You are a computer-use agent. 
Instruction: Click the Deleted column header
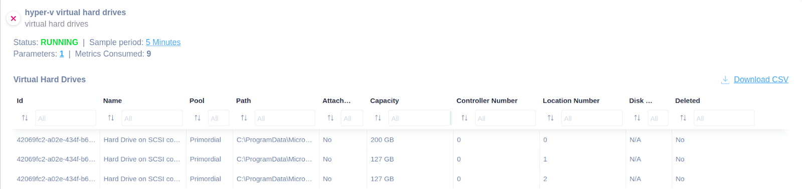pyautogui.click(x=687, y=101)
